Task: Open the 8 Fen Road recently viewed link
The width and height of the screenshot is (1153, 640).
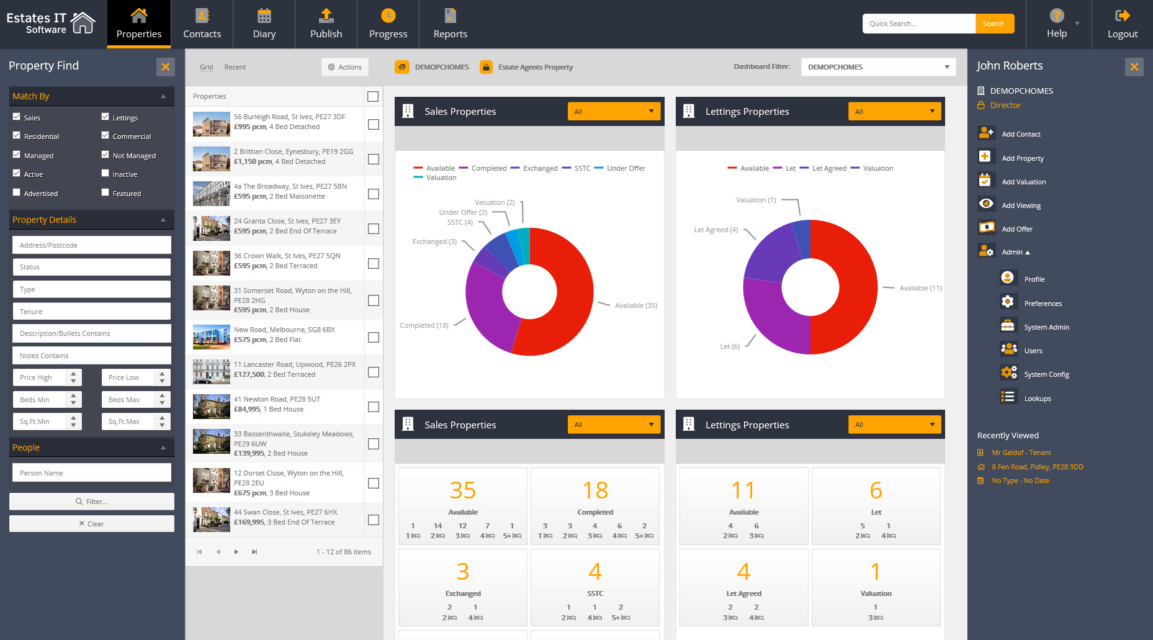Action: pos(1037,467)
